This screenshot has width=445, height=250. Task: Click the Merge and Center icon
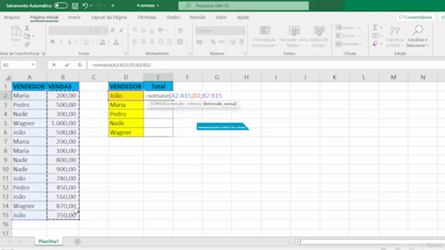[x=180, y=42]
